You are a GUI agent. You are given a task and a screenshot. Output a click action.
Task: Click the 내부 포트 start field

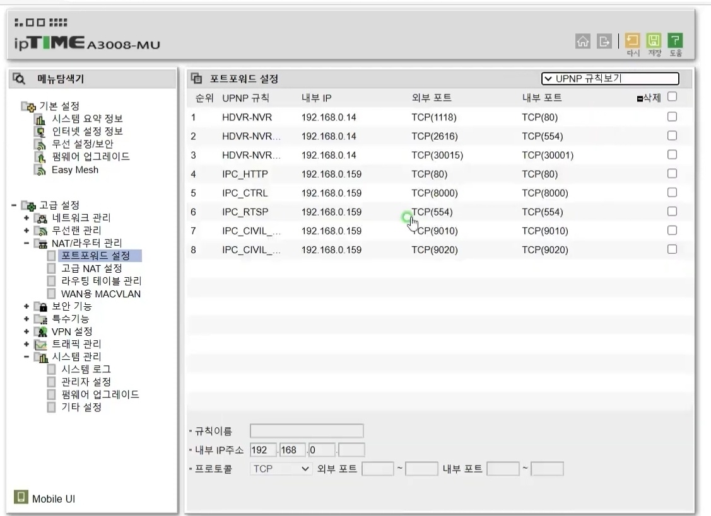503,469
